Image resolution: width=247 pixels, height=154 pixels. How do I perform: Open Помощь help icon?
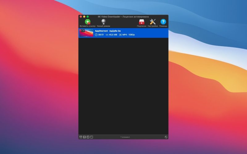pyautogui.click(x=163, y=22)
